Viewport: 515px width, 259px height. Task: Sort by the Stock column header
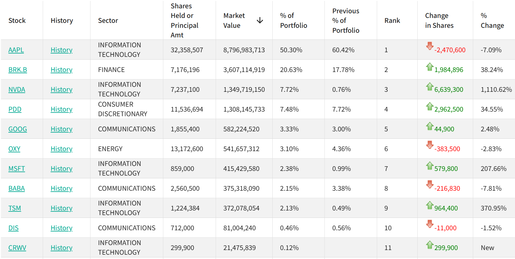click(x=17, y=21)
